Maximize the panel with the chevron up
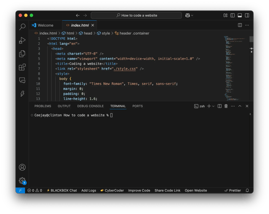 point(240,106)
